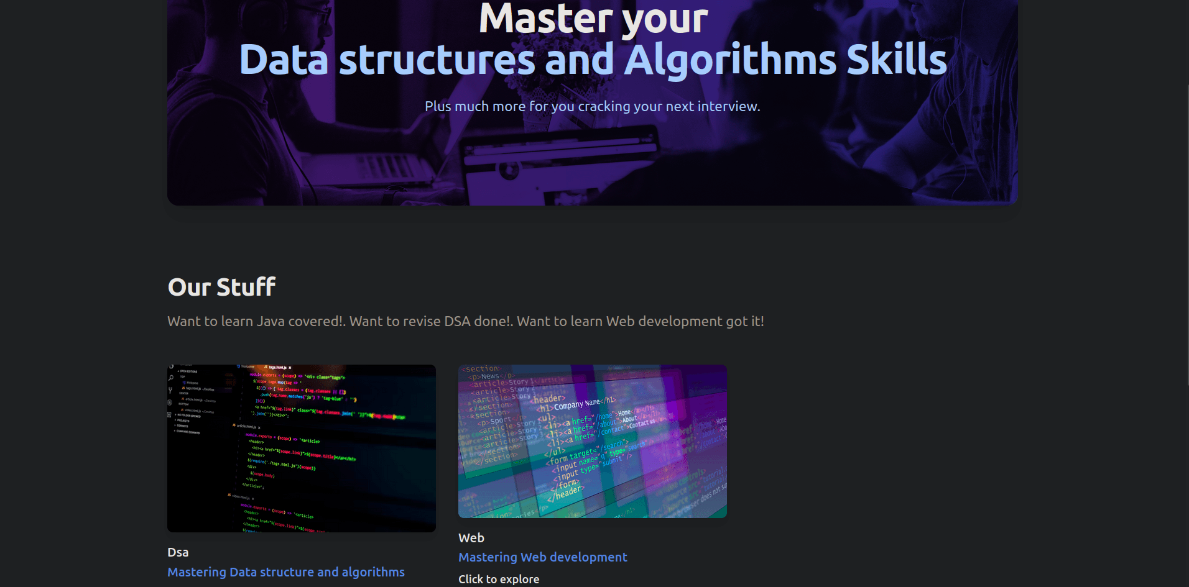Open the "Mastering Data structure and algorithms" link
This screenshot has width=1189, height=587.
[285, 571]
